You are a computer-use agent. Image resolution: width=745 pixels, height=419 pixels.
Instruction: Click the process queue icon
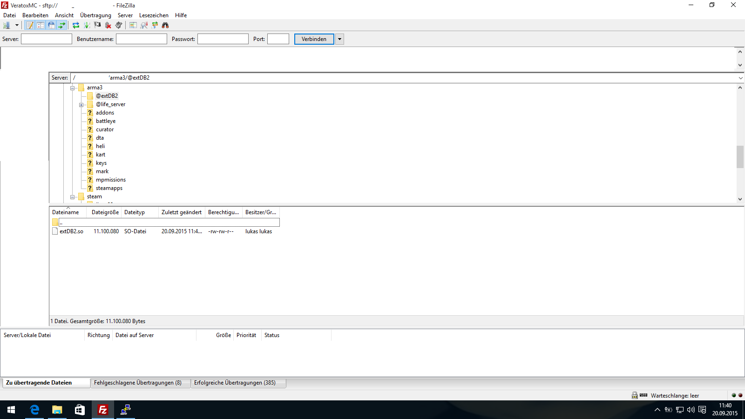click(x=87, y=25)
